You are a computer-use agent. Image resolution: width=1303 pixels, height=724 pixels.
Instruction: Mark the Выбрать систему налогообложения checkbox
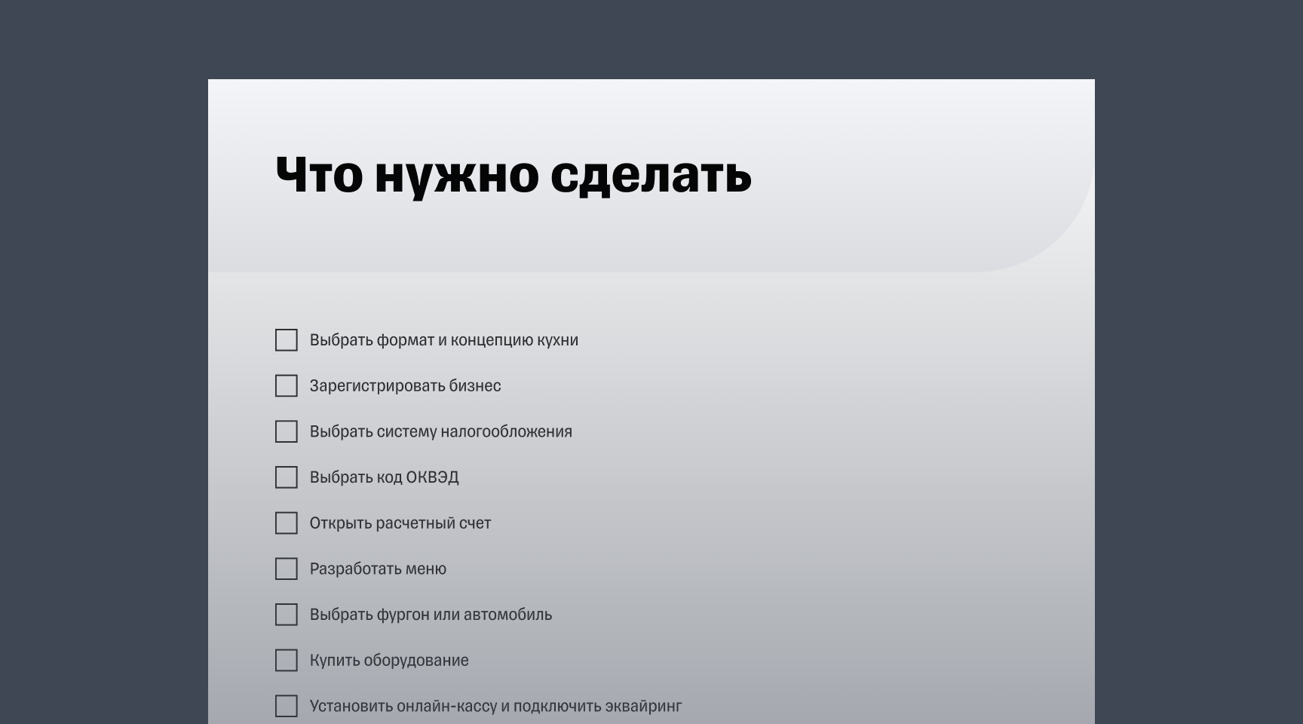pyautogui.click(x=287, y=431)
